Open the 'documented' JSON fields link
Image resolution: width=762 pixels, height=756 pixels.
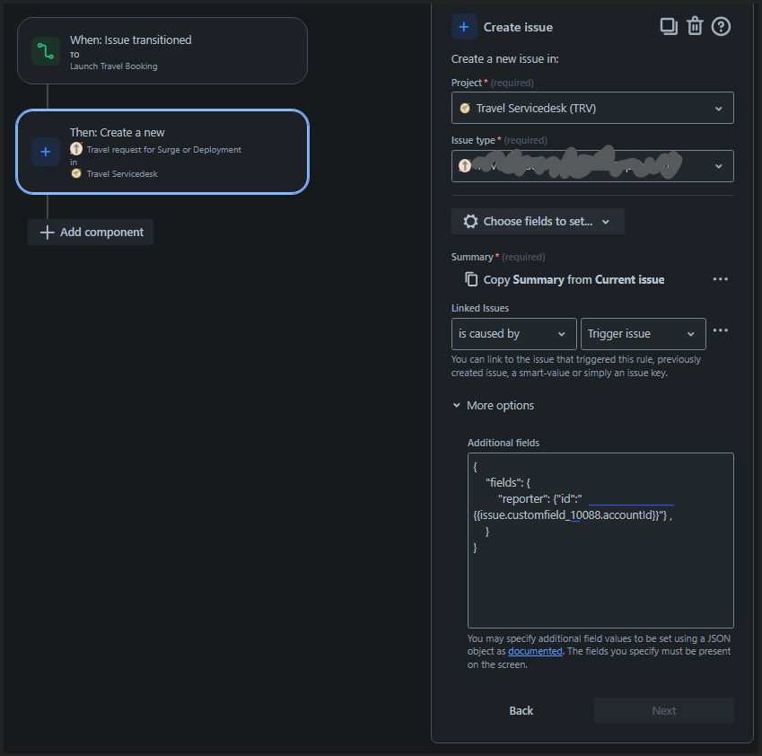coord(534,651)
